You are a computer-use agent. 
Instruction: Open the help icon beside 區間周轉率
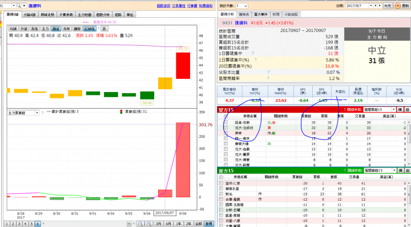pyautogui.click(x=268, y=78)
